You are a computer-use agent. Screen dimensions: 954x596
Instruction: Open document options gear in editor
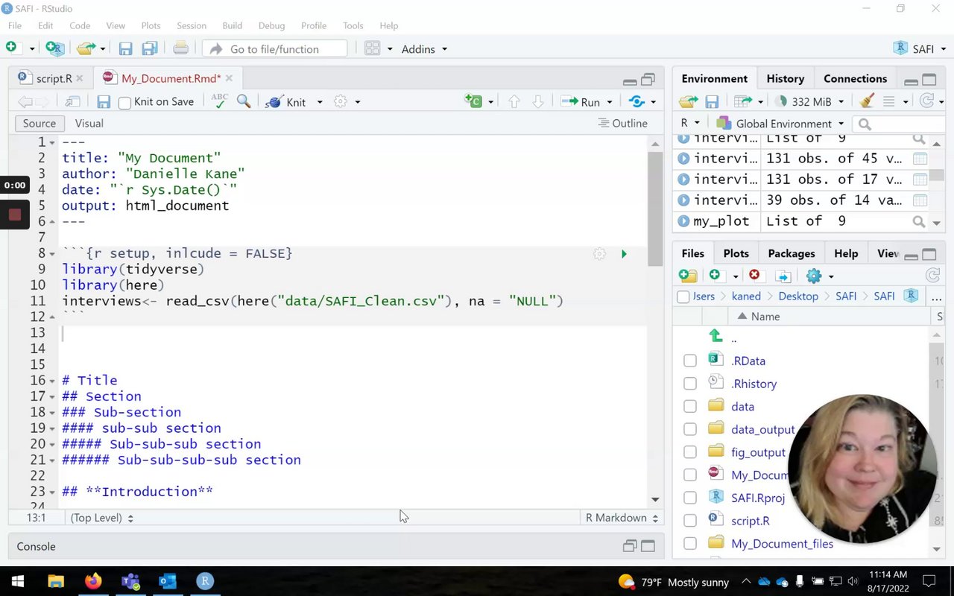tap(341, 101)
